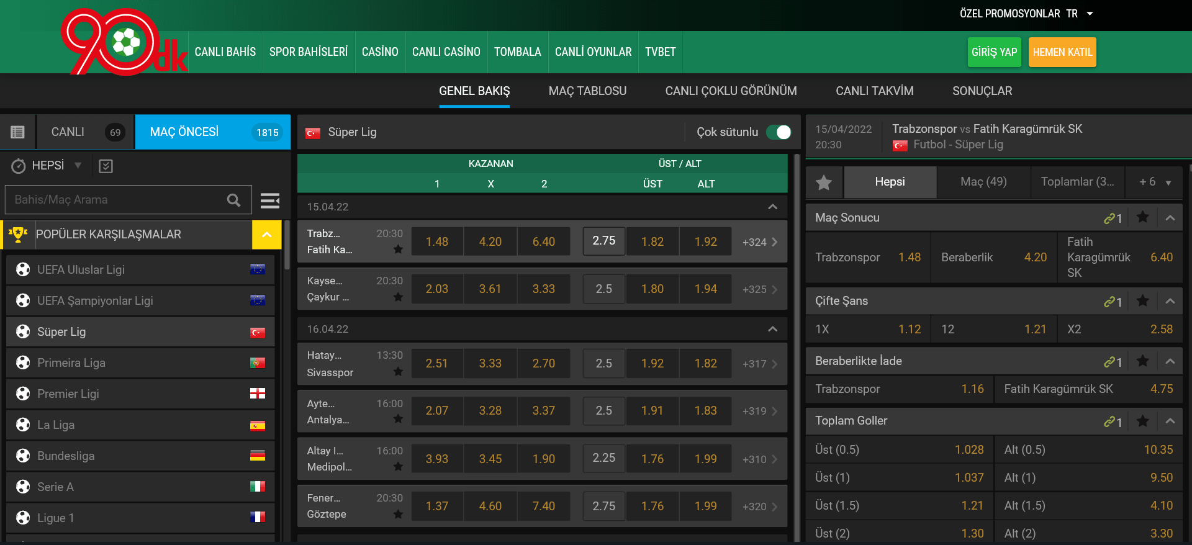The height and width of the screenshot is (545, 1192).
Task: Open the TR language dropdown
Action: (1080, 14)
